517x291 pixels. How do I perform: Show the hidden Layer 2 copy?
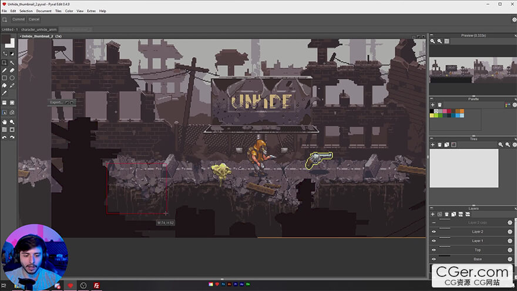coord(434,223)
